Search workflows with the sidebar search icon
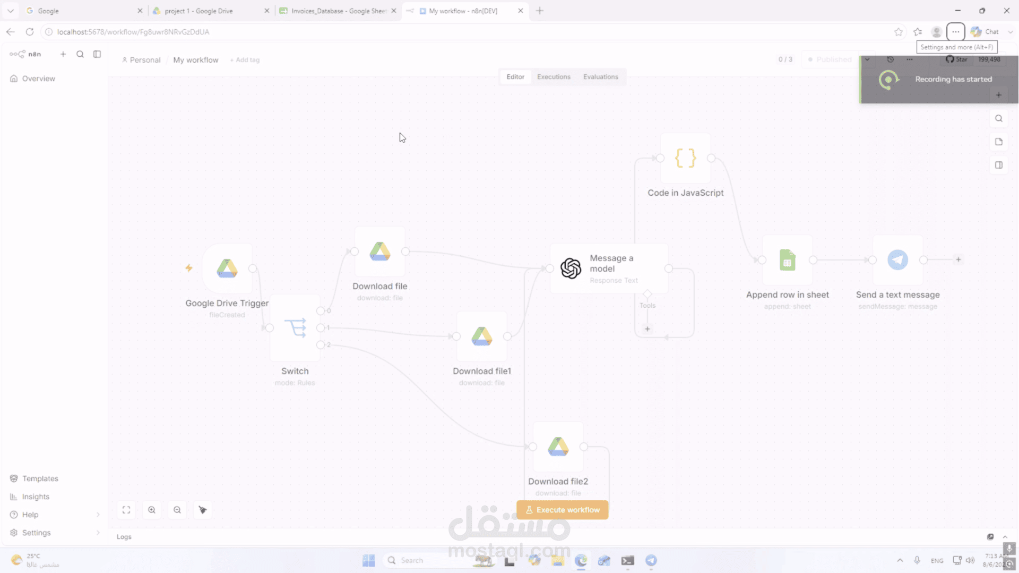This screenshot has width=1019, height=573. click(x=80, y=54)
